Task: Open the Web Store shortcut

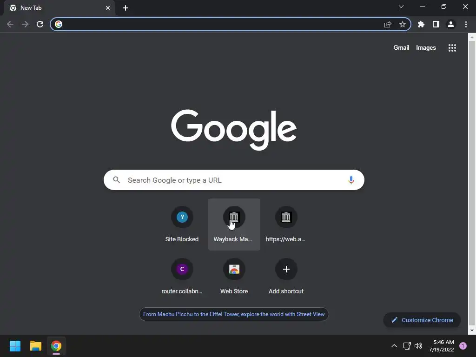Action: (234, 277)
